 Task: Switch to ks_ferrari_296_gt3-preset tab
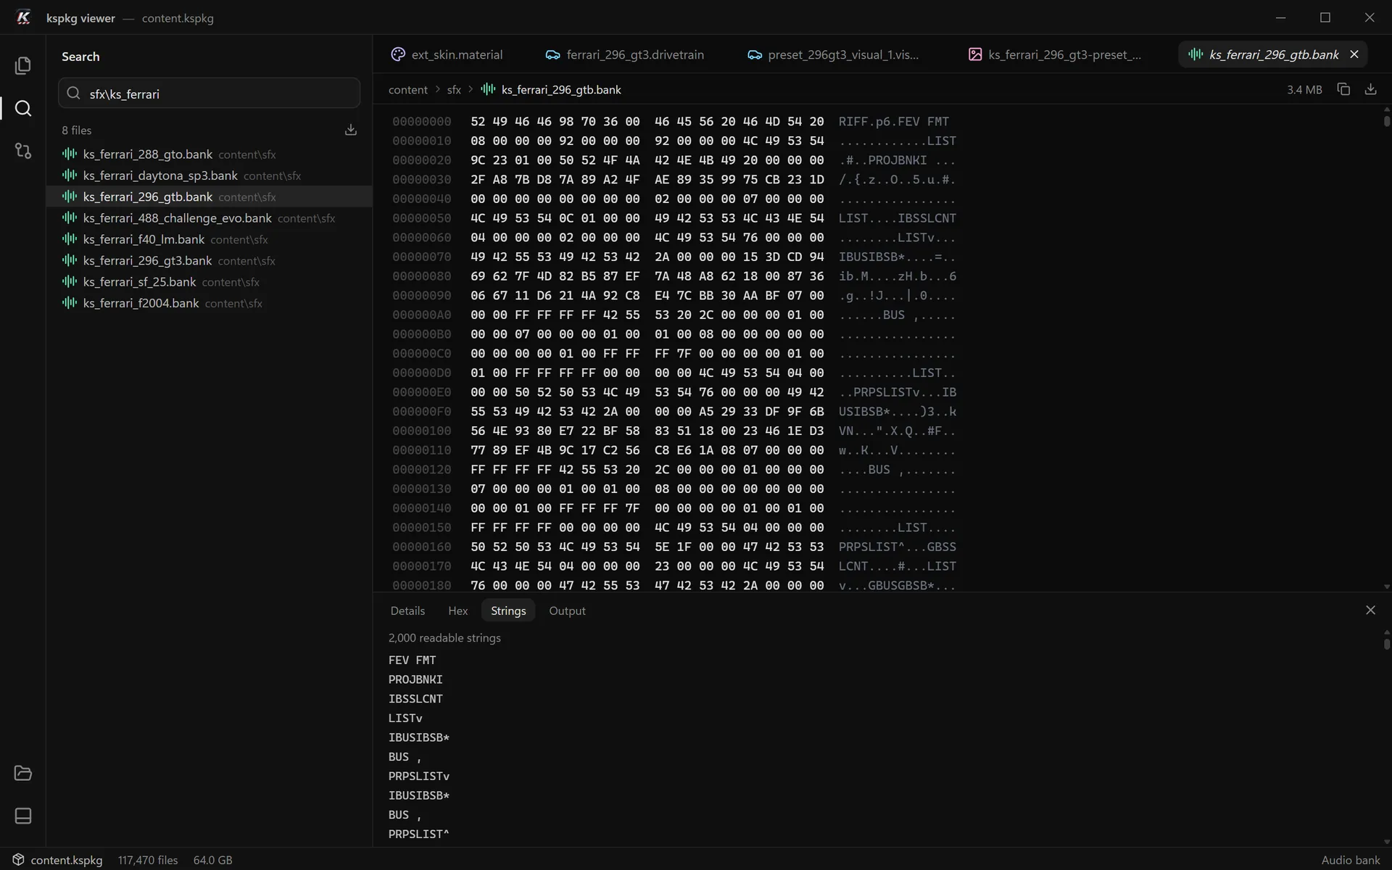1055,54
